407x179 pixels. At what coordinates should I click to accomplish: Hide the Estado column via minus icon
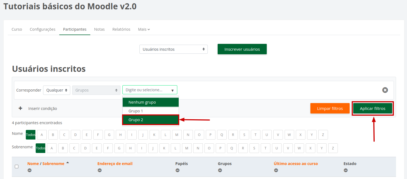point(346,170)
